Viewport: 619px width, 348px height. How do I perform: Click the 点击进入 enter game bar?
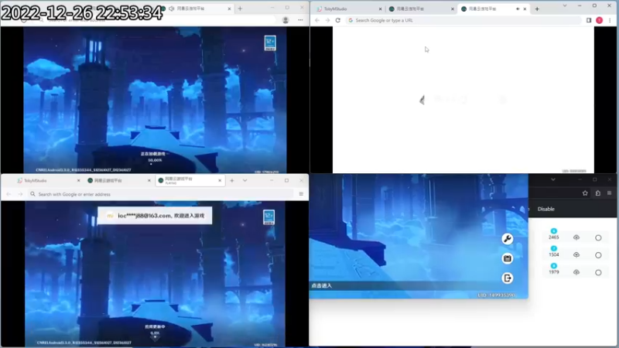419,285
